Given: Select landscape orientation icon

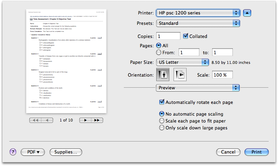Looking at the screenshot, I should [180, 75].
